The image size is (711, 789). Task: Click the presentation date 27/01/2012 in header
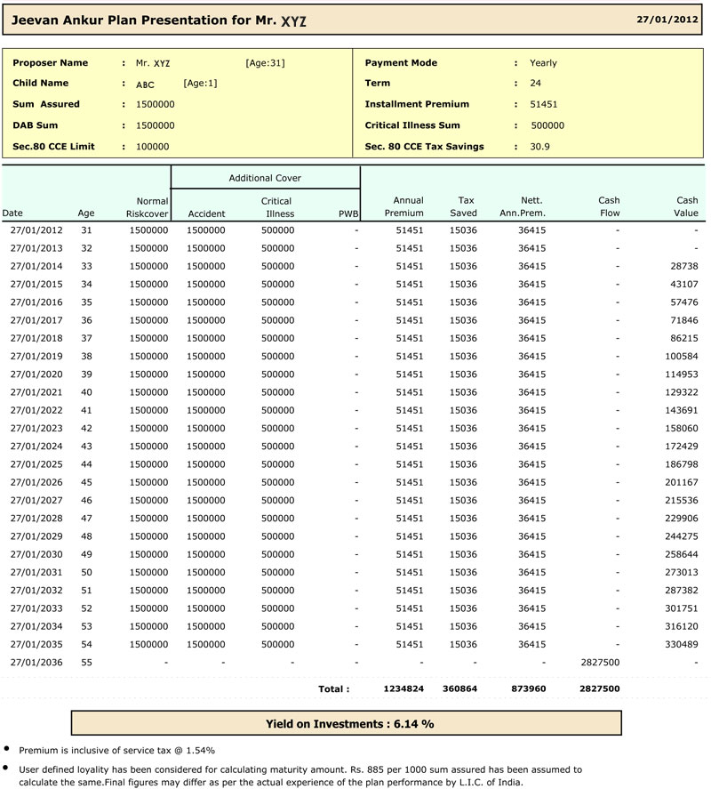click(667, 20)
